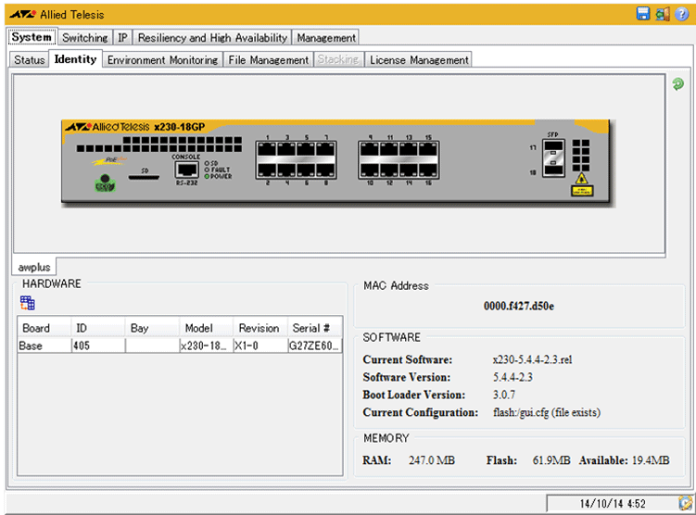This screenshot has height=515, width=696.
Task: Select port 7 on the switch image
Action: pos(325,149)
